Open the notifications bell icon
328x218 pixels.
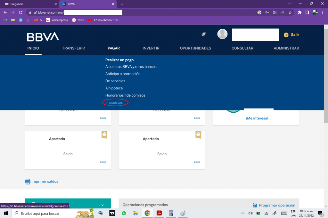pyautogui.click(x=203, y=34)
